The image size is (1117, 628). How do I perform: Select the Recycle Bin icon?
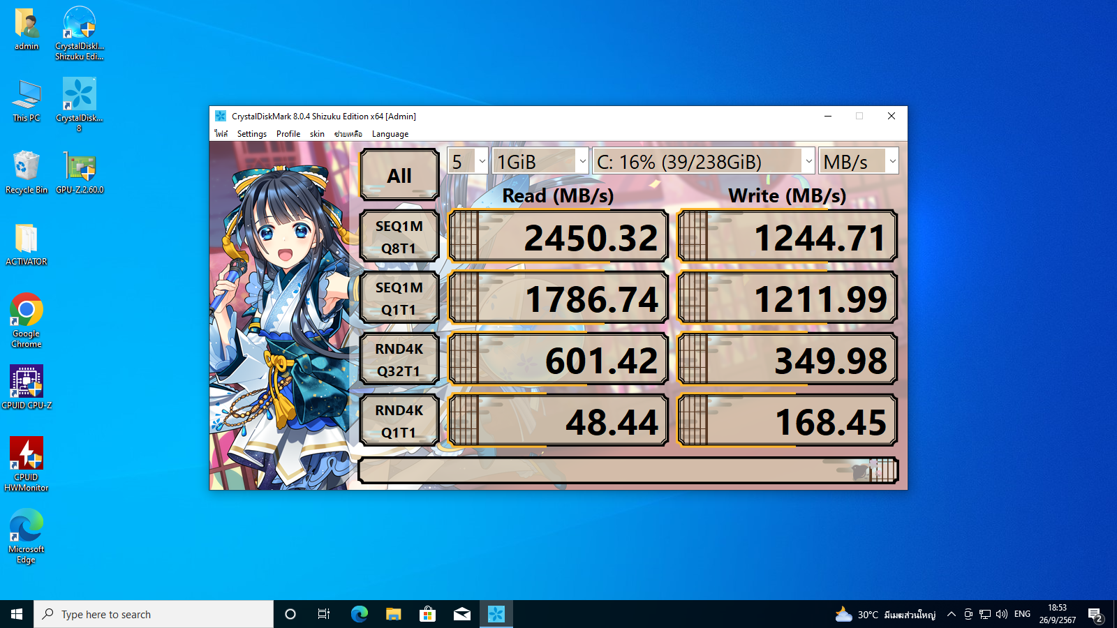(27, 172)
